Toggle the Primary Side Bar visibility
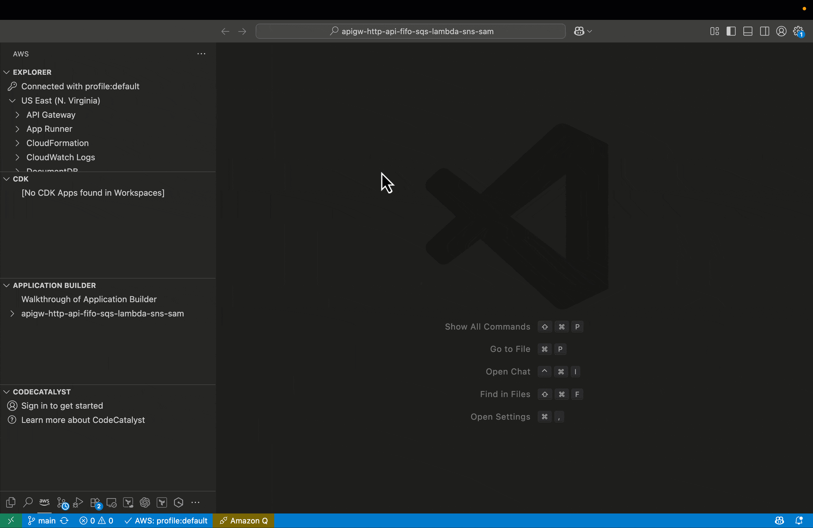Image resolution: width=813 pixels, height=528 pixels. click(x=731, y=31)
